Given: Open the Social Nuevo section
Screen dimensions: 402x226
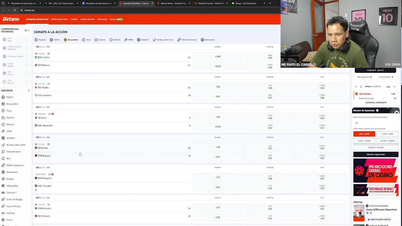Looking at the screenshot, I should [x=116, y=19].
